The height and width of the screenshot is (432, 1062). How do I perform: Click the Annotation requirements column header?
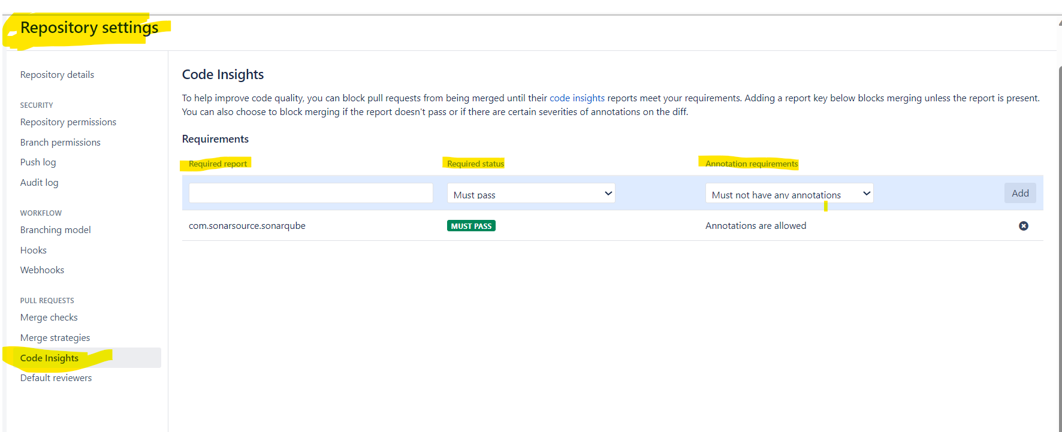pos(752,164)
